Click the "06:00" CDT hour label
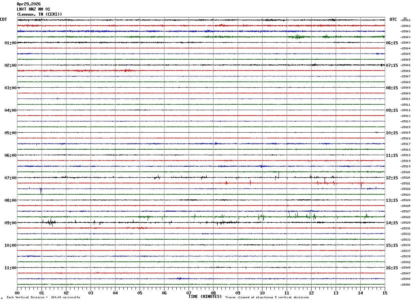 (x=11, y=155)
